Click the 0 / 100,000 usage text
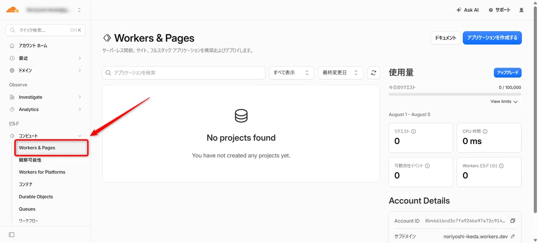Viewport: 538px width, 243px height. coord(510,88)
